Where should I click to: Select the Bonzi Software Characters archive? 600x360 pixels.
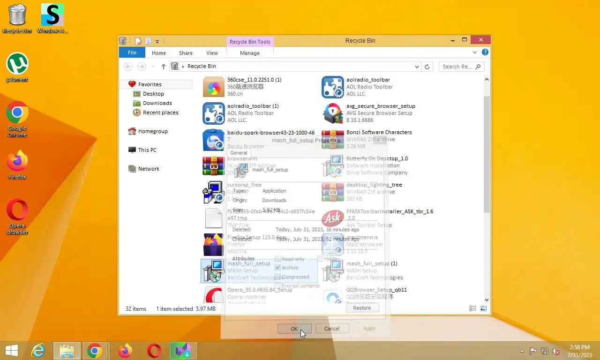(378, 139)
